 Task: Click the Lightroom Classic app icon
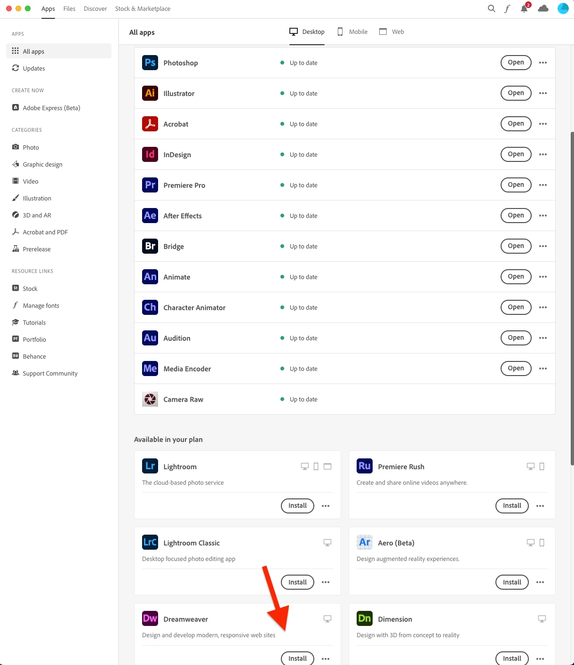(150, 542)
